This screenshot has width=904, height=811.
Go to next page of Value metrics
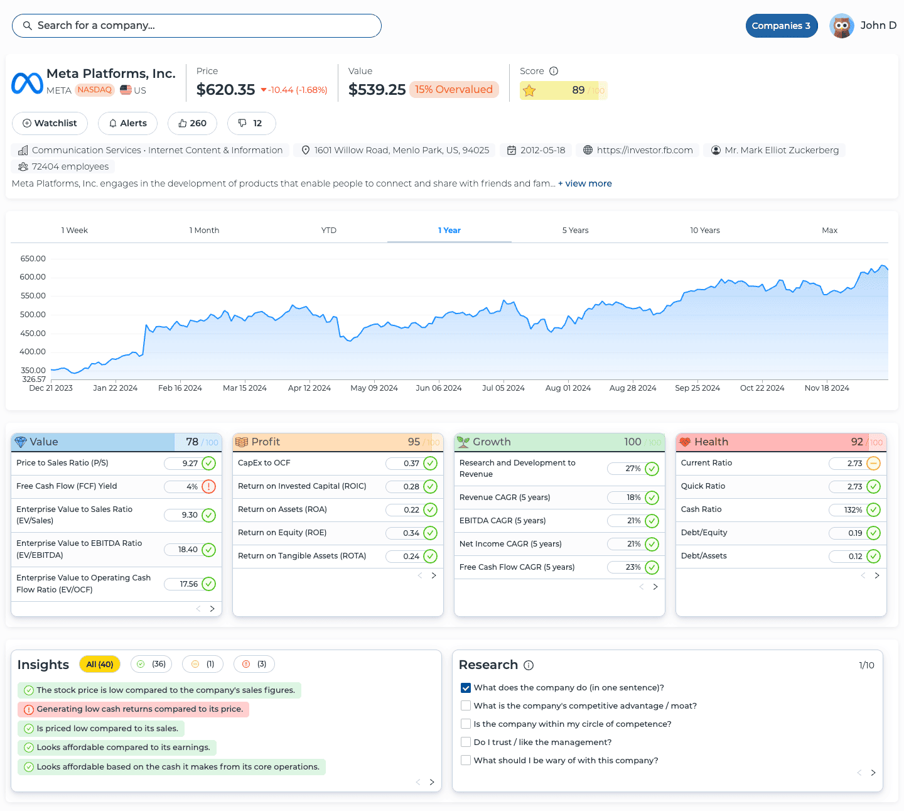coord(212,609)
